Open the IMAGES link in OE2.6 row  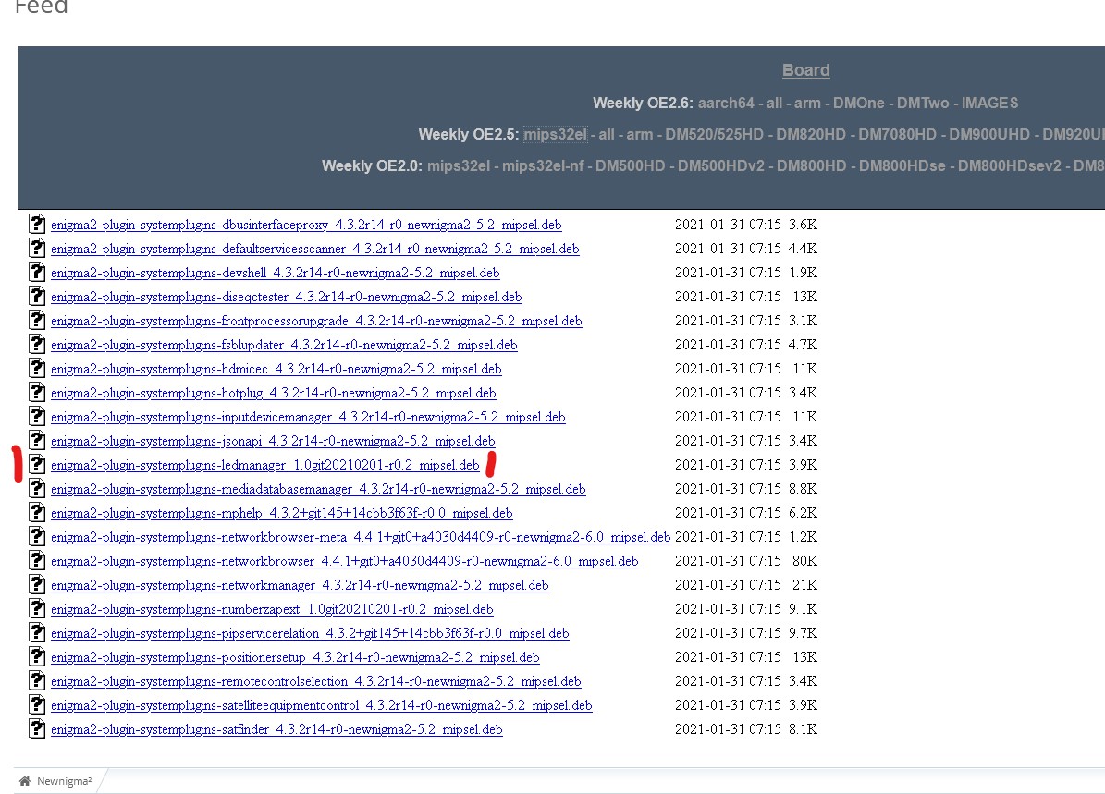988,104
